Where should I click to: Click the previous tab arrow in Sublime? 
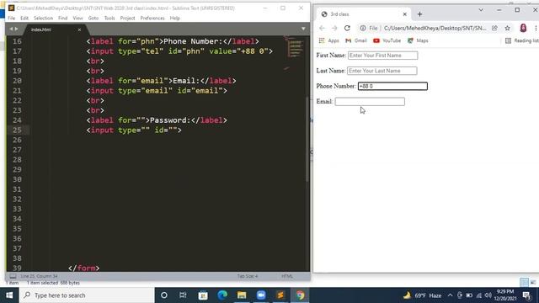[x=11, y=29]
